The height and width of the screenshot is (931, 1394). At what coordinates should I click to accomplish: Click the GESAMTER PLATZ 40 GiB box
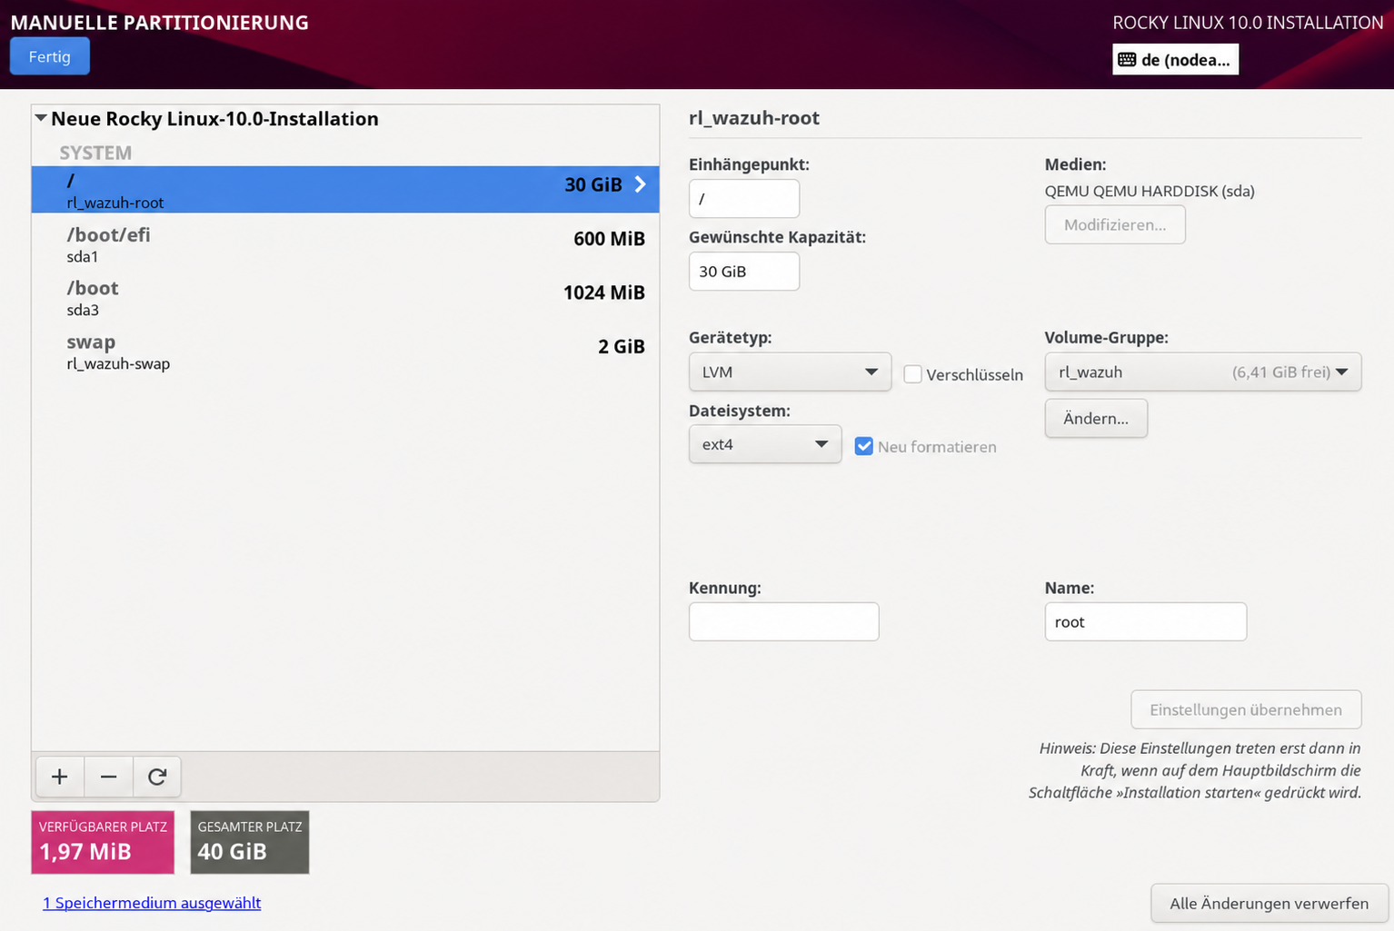point(250,842)
